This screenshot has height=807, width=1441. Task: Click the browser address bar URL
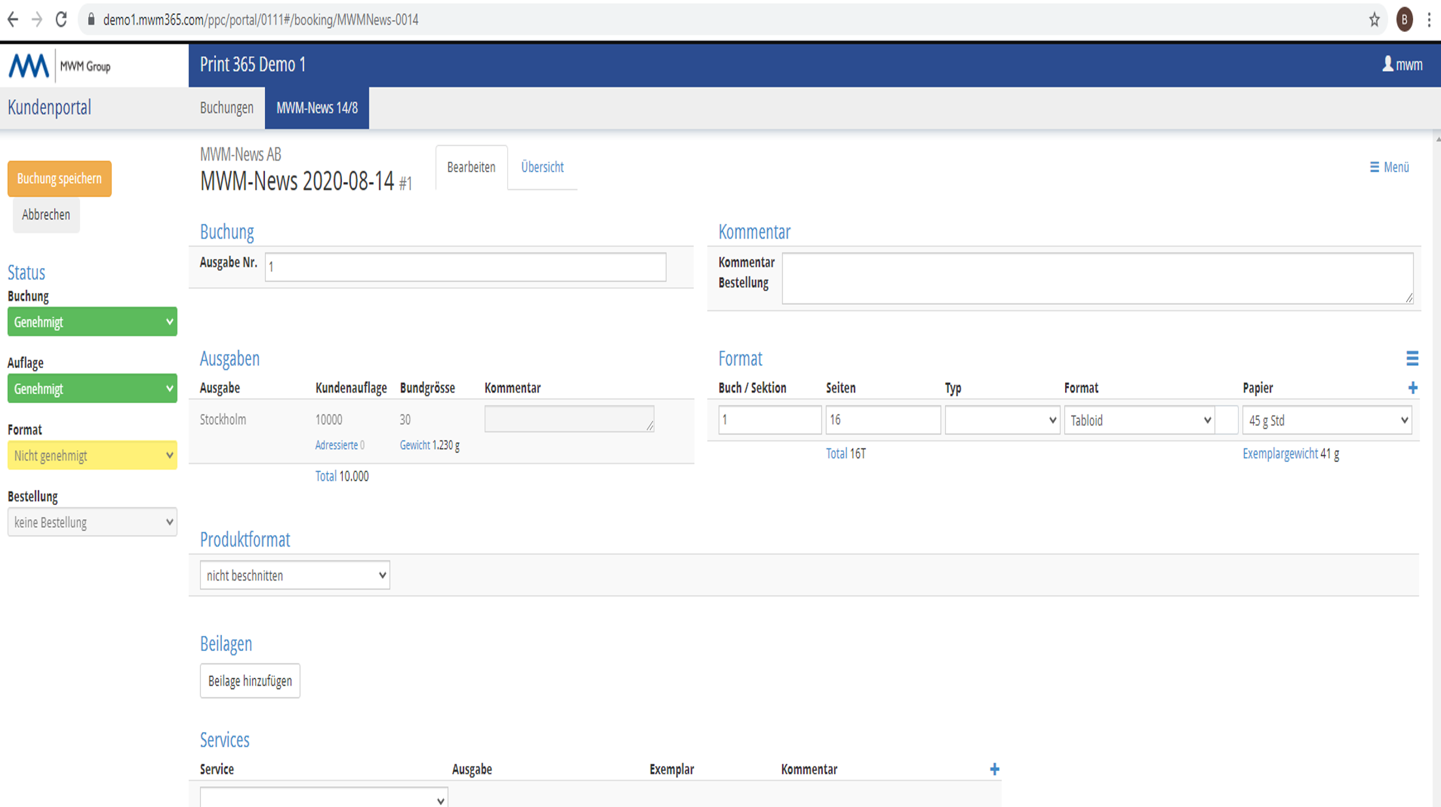point(260,20)
